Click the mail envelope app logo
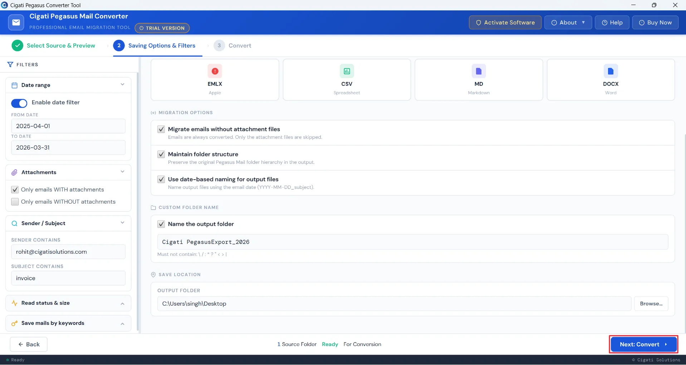Viewport: 686px width, 365px height. (16, 23)
